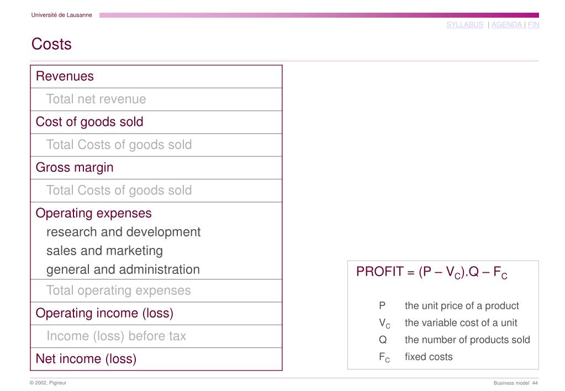Open the SYLLABUS link
Image resolution: width=565 pixels, height=391 pixels.
click(x=465, y=24)
